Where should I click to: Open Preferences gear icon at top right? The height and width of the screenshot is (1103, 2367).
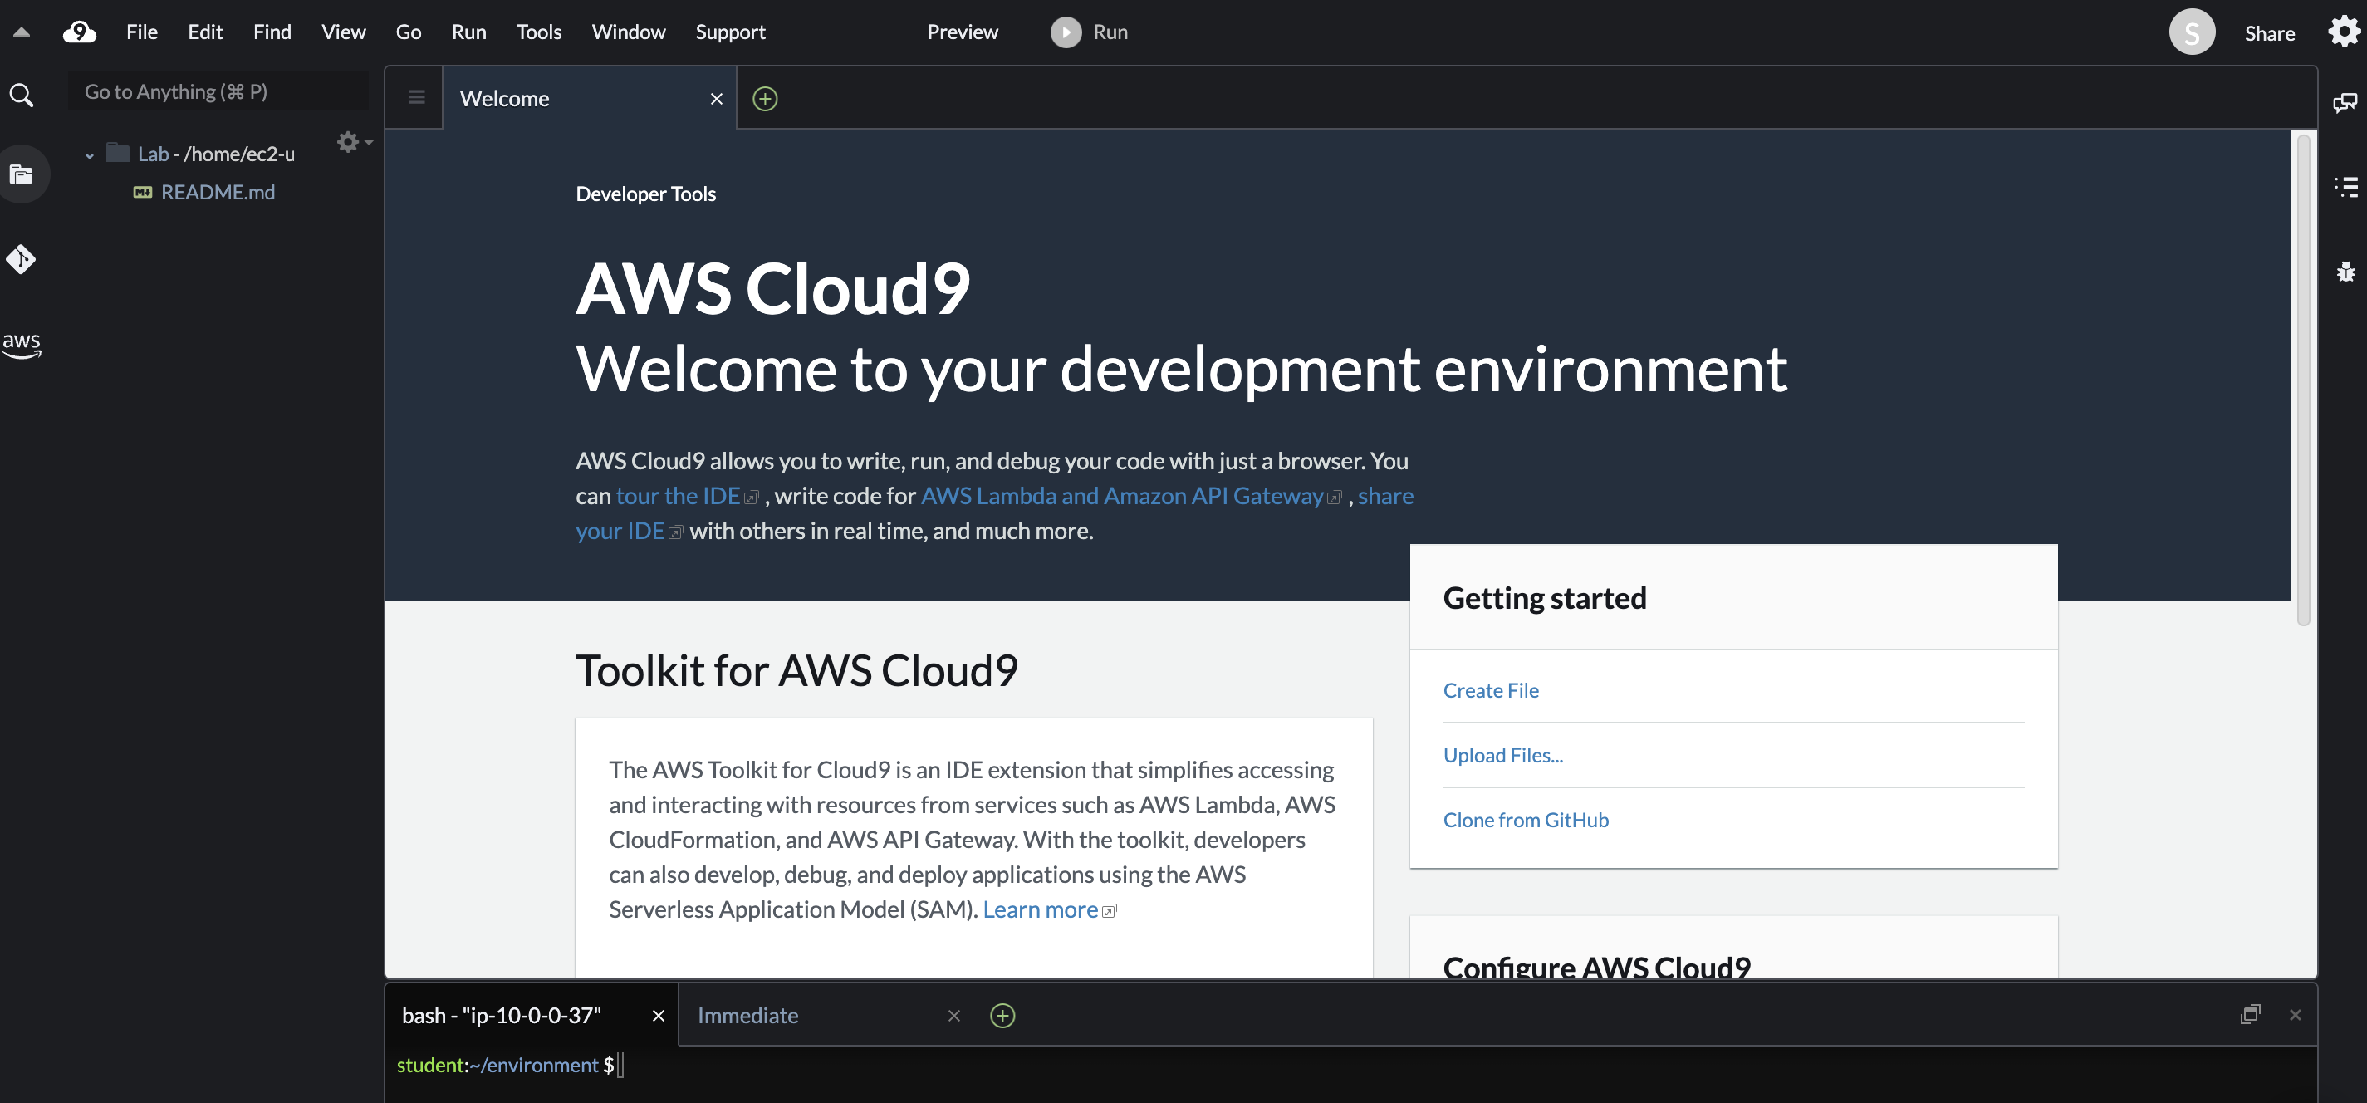[2344, 32]
